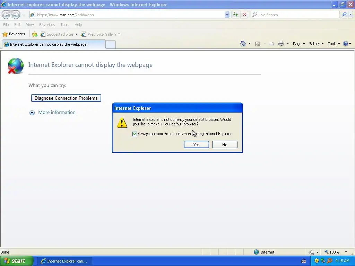Click the Security Center shield tray icon
Screen dimensions: 355x266
[x=317, y=261]
